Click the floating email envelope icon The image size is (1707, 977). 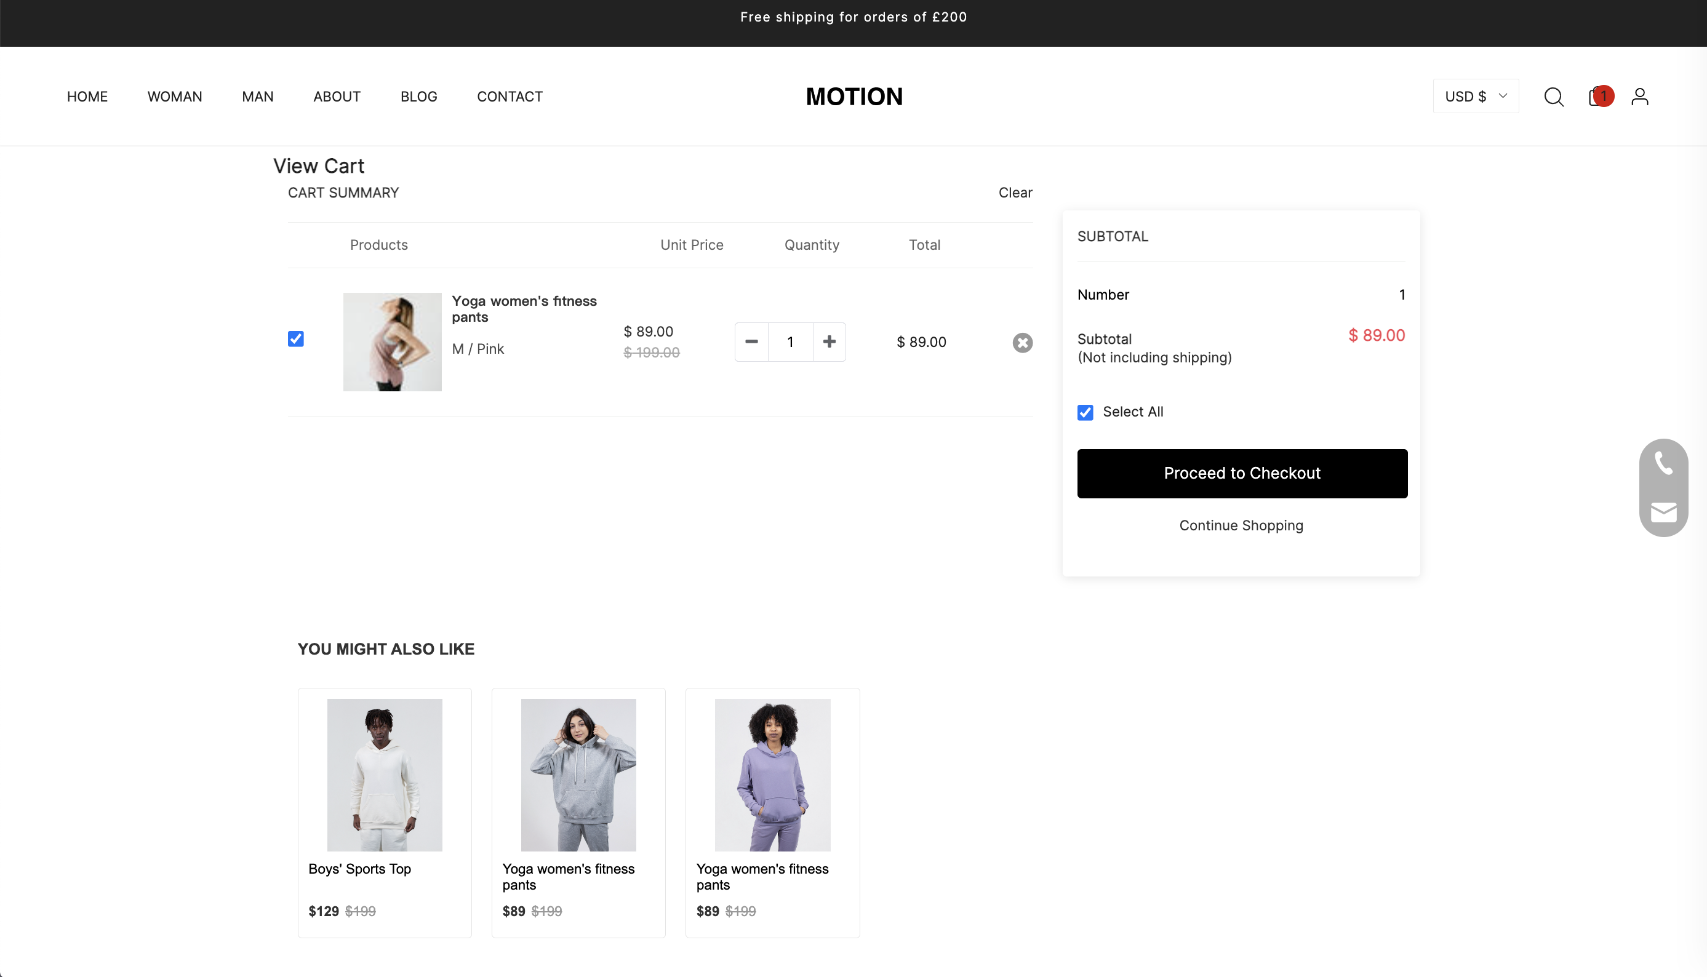coord(1663,512)
